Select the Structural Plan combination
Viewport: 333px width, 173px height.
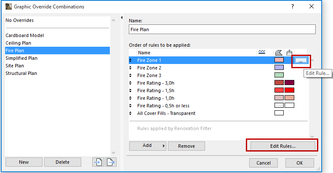(x=21, y=73)
